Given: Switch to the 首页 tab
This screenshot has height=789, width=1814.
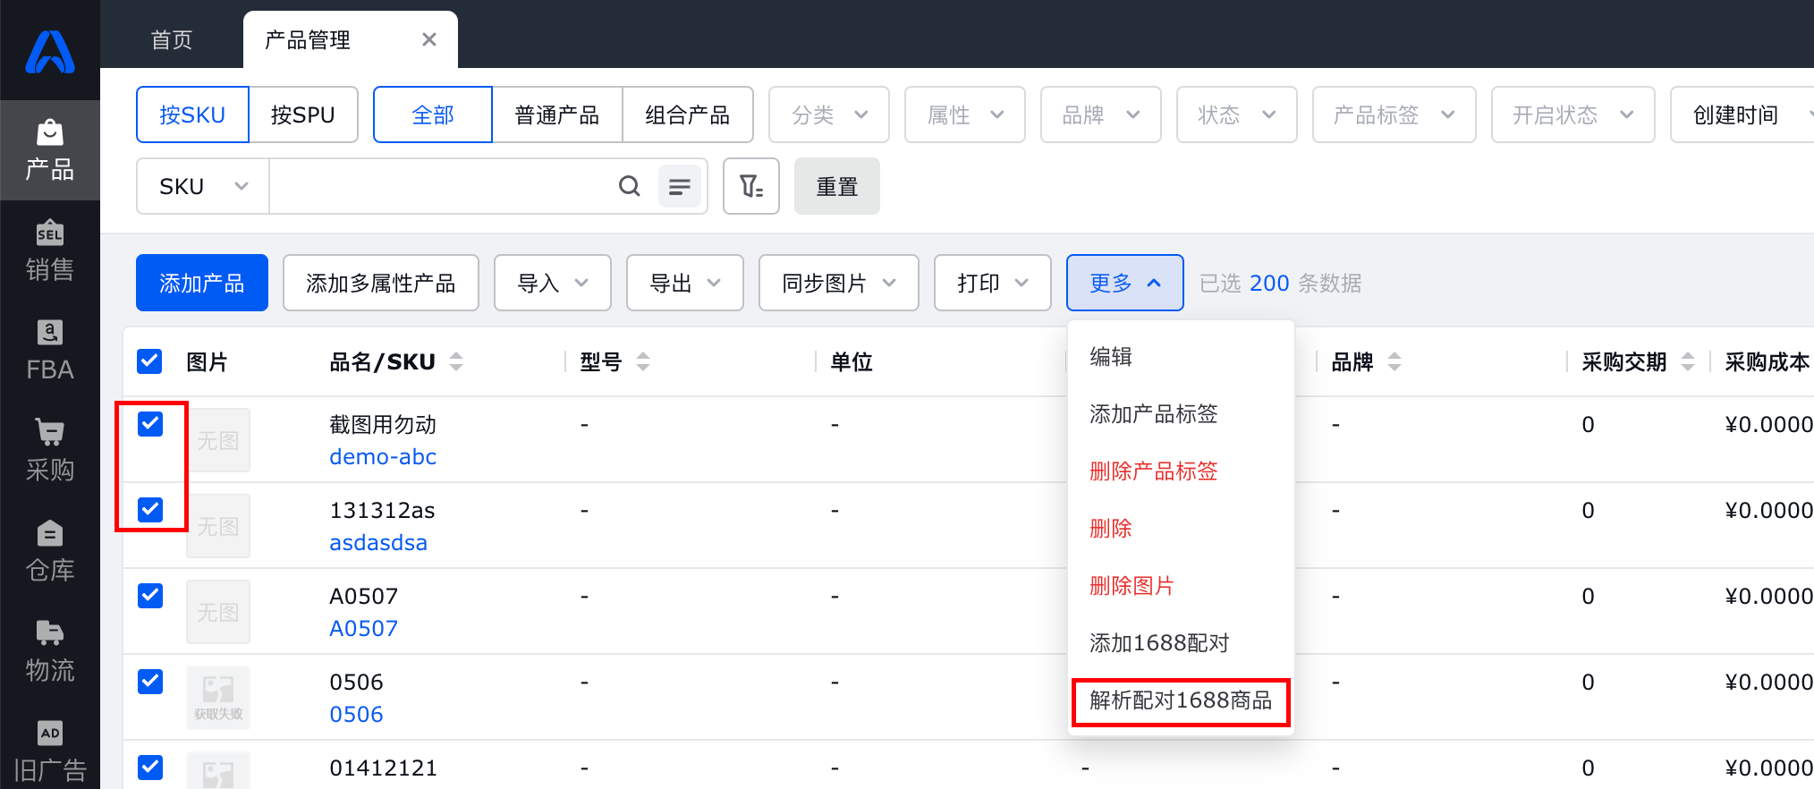Looking at the screenshot, I should [x=172, y=39].
